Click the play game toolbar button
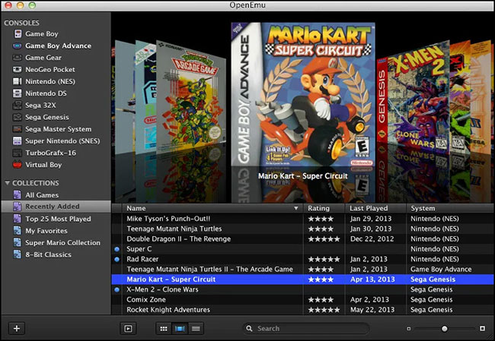 pyautogui.click(x=128, y=329)
